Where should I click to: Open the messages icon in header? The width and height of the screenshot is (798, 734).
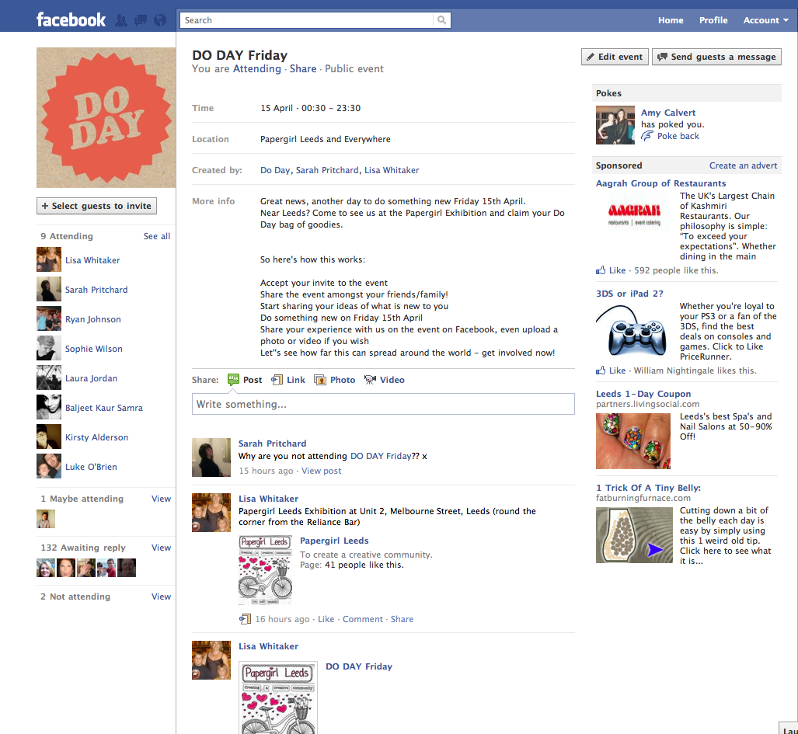click(x=141, y=20)
